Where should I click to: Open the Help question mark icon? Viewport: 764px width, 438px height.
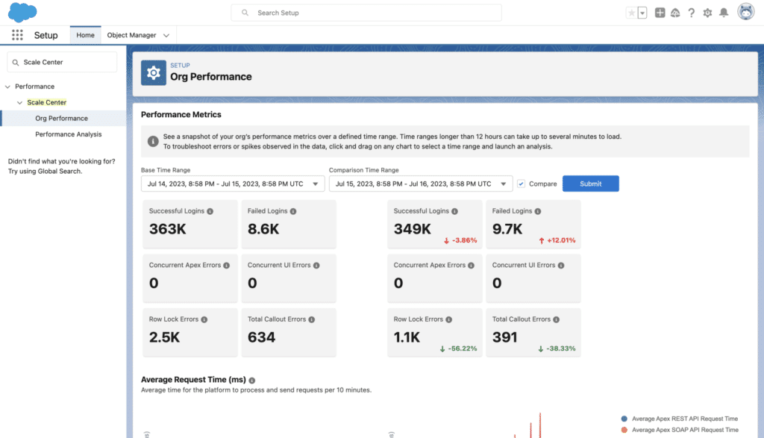(692, 13)
